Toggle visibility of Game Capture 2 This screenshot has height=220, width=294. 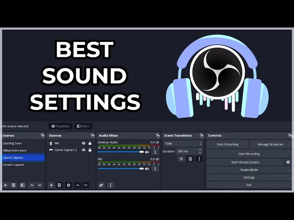[x=84, y=150]
